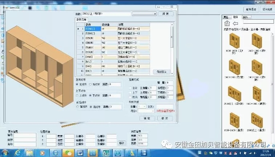Screen dimensions: 275x157
Task: Expand the 数量 dropdown under 均分方式
Action: [144, 106]
